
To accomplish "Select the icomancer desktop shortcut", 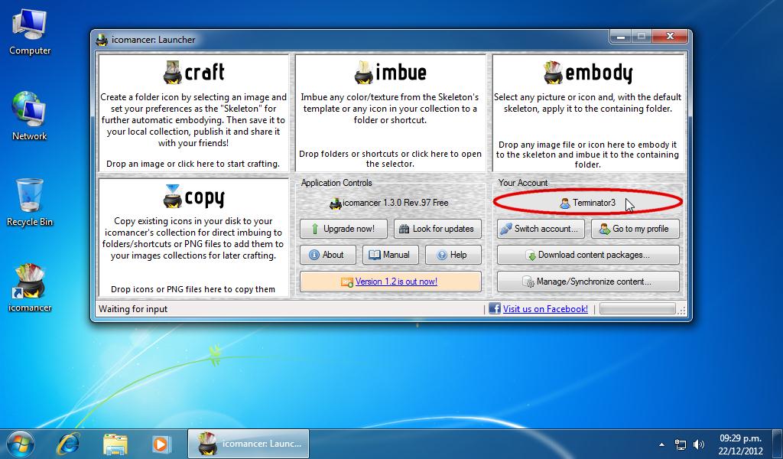I will point(30,288).
